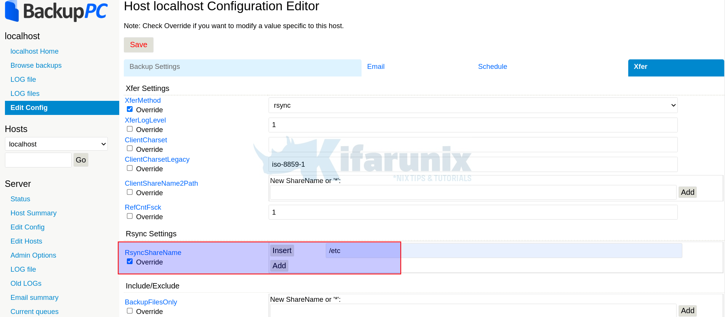Open Admin Options link

pyautogui.click(x=34, y=255)
